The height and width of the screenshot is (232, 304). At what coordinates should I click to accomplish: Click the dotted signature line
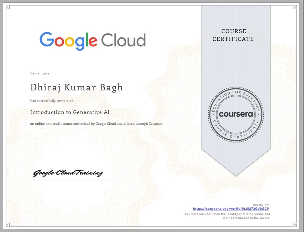tap(71, 180)
